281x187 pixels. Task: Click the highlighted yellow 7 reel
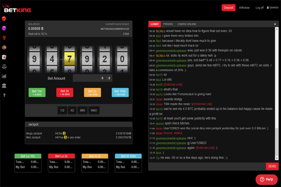point(69,59)
